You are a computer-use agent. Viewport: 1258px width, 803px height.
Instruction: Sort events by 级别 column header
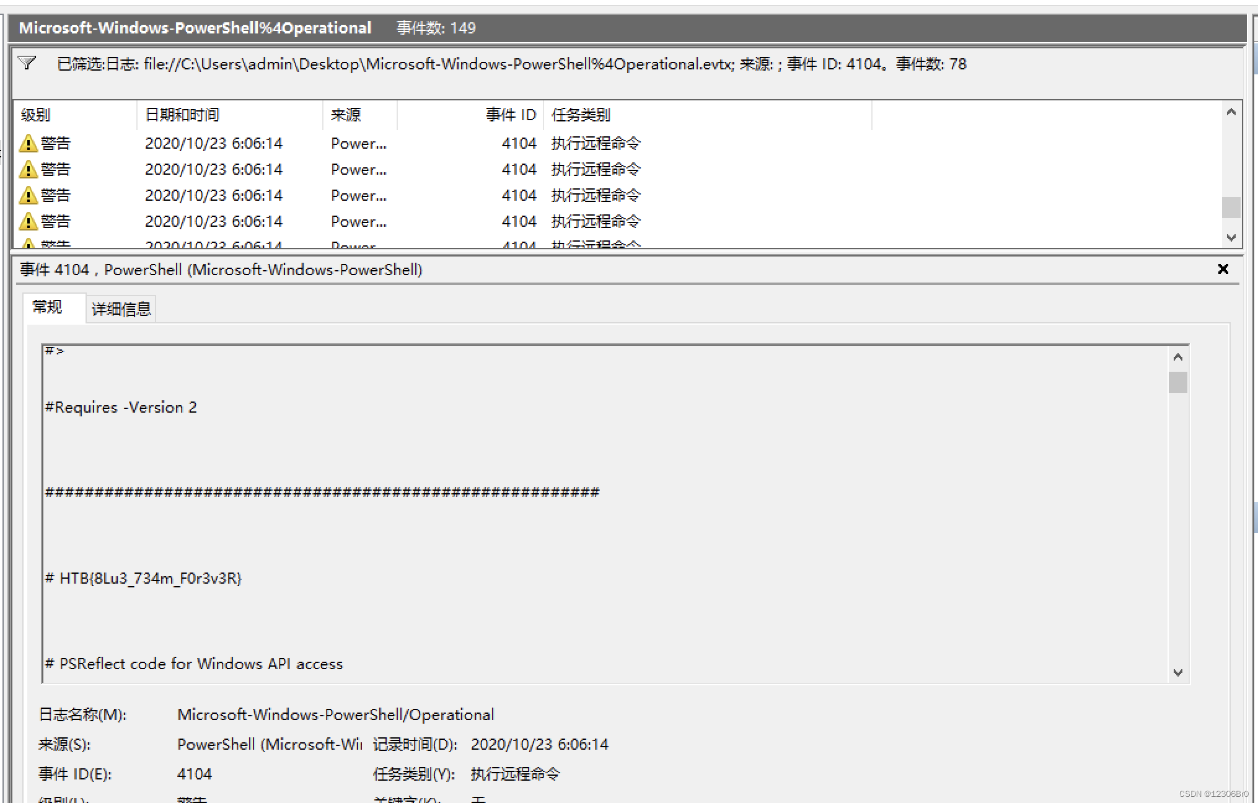coord(74,115)
